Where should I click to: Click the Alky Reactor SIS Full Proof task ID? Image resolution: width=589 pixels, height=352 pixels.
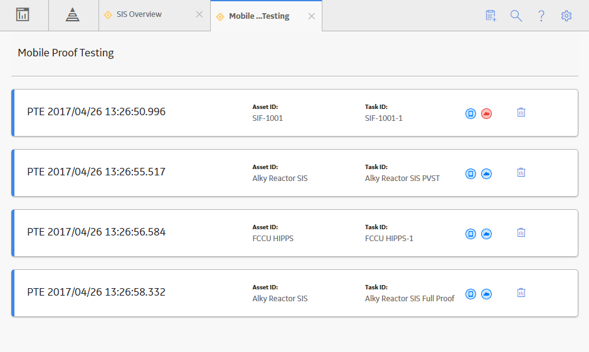(x=410, y=298)
